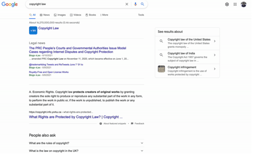Open the About featured snippets link
This screenshot has height=156, width=263.
coord(115,124)
